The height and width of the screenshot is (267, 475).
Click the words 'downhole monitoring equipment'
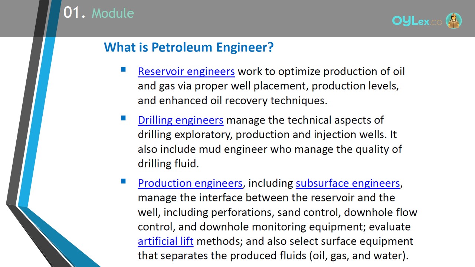[283, 227]
